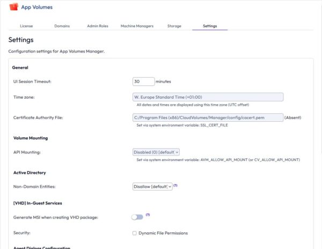Click the App Volumes title link

click(x=36, y=7)
